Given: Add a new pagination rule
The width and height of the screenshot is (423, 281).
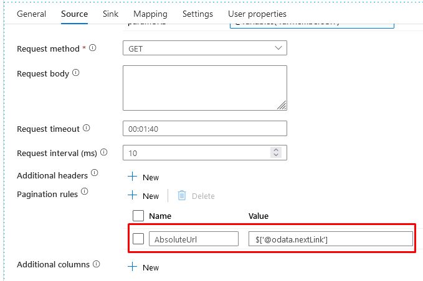Looking at the screenshot, I should [x=143, y=196].
